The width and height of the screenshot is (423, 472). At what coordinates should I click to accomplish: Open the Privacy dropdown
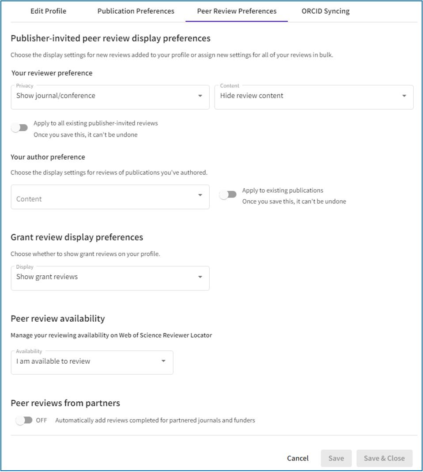click(x=110, y=97)
